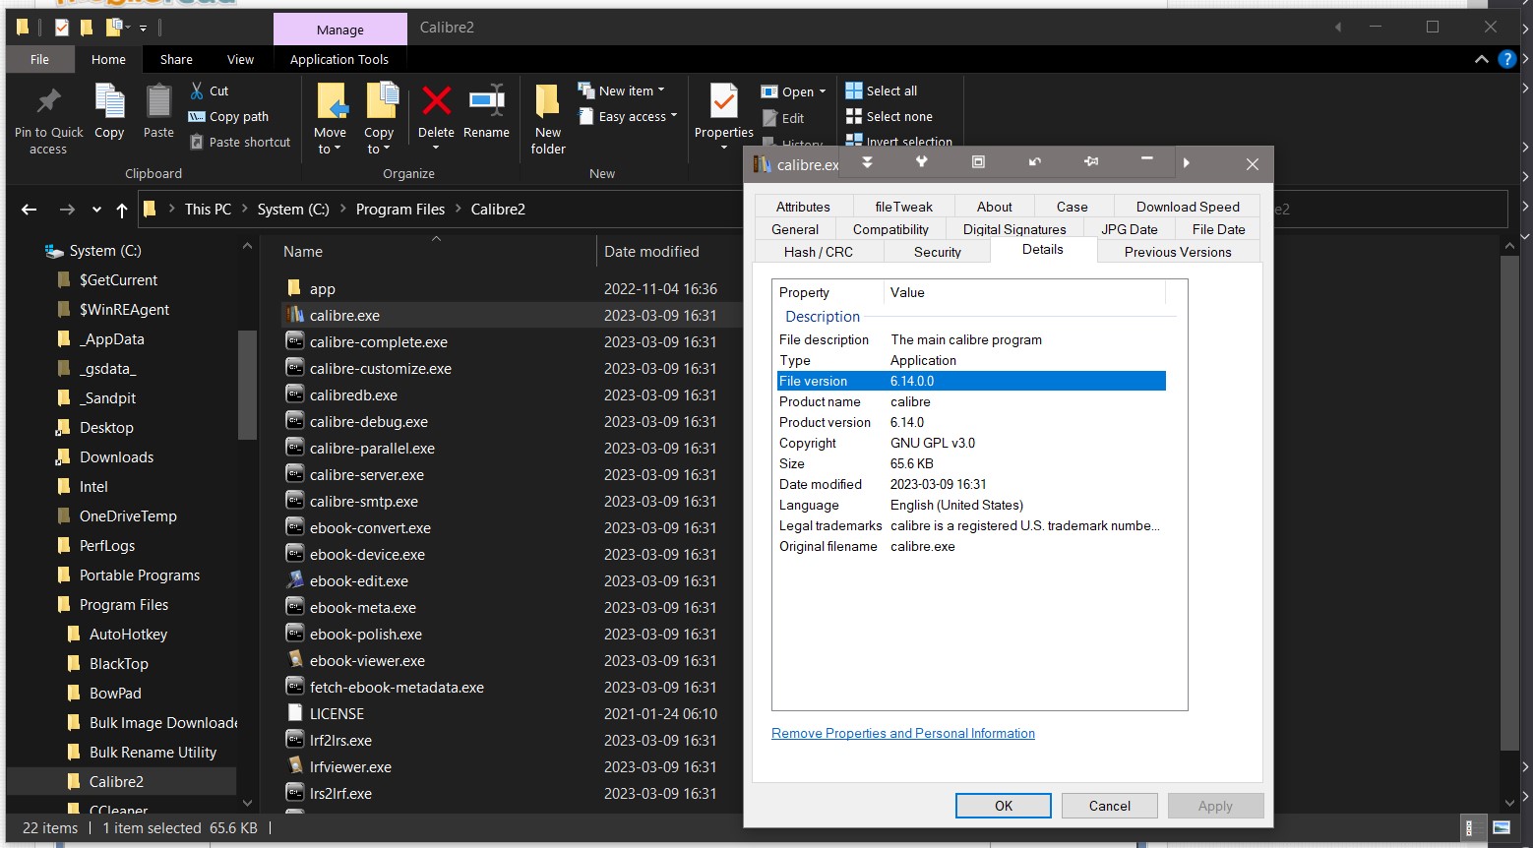Click the up-arrow navigation button

pos(122,210)
